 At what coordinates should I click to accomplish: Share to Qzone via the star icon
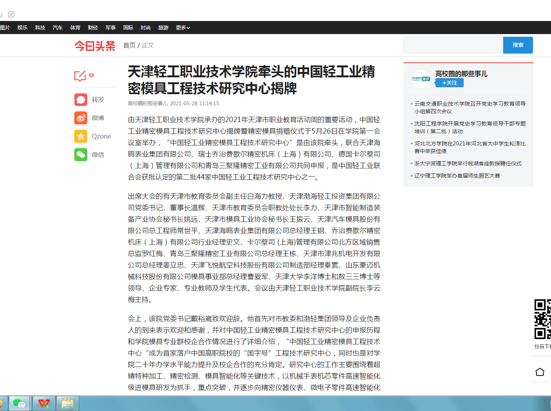(81, 136)
